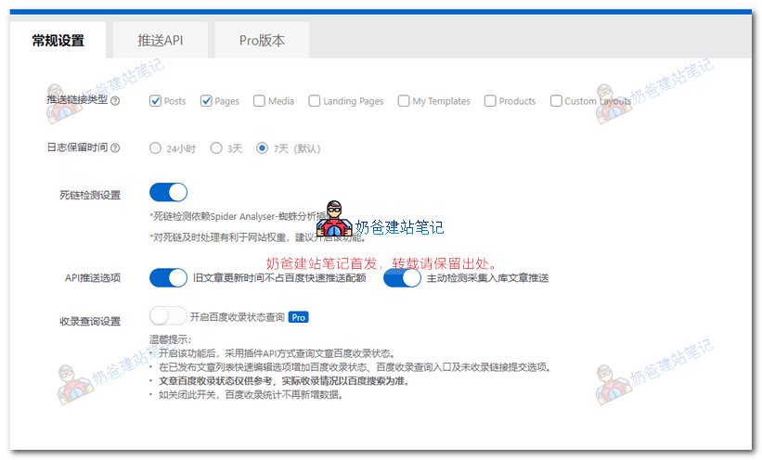762x460 pixels.
Task: Select 7天 (默认) retention radio
Action: click(262, 147)
